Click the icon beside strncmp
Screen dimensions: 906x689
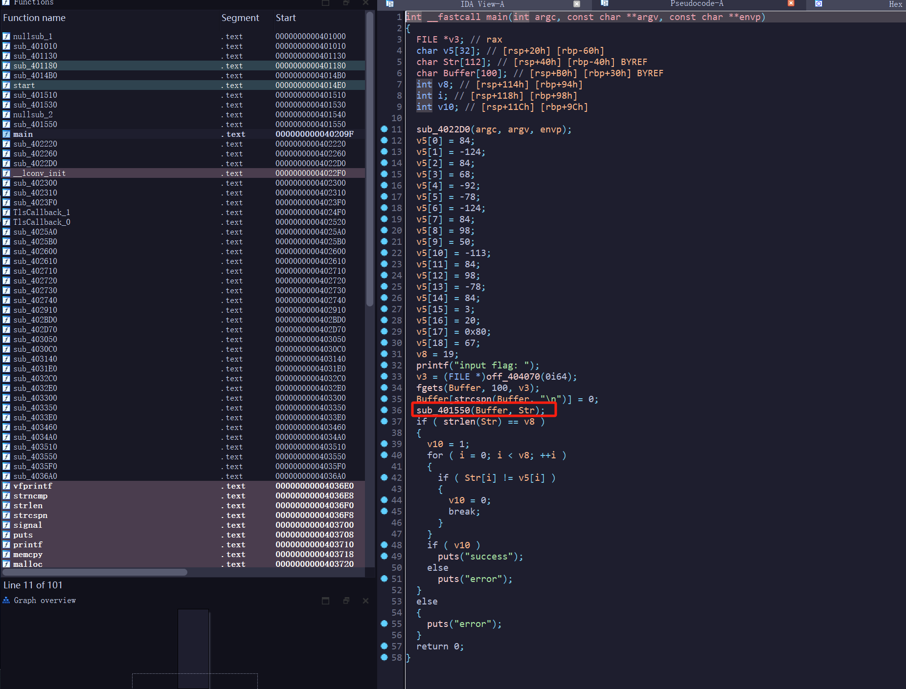pos(6,495)
